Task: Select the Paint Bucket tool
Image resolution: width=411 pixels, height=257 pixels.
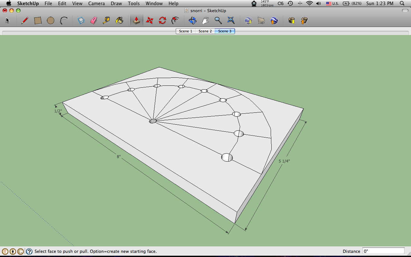Action: point(119,21)
